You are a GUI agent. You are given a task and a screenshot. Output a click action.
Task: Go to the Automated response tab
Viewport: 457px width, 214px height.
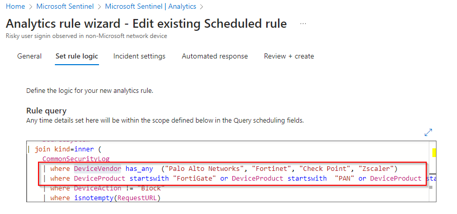[215, 56]
